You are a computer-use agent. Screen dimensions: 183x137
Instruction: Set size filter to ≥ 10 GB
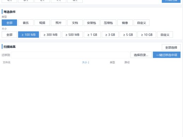click(147, 35)
